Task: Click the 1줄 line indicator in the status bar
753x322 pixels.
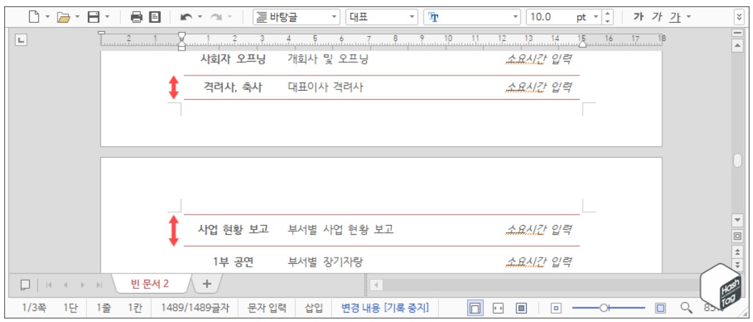Action: tap(102, 307)
